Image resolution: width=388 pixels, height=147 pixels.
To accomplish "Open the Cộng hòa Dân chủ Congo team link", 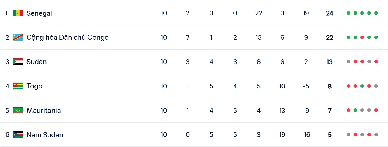I will 67,38.
